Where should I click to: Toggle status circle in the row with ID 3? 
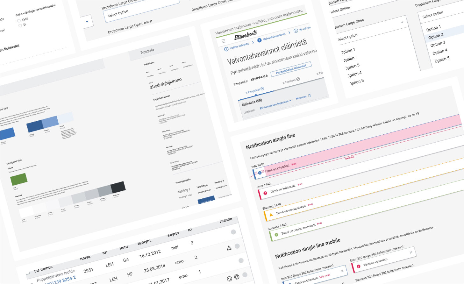[233, 232]
